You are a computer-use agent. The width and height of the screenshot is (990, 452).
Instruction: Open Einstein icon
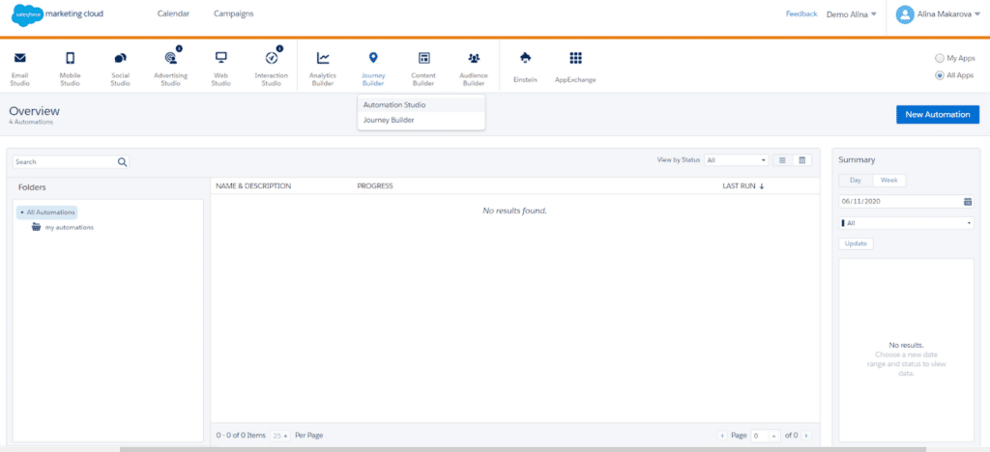point(525,58)
